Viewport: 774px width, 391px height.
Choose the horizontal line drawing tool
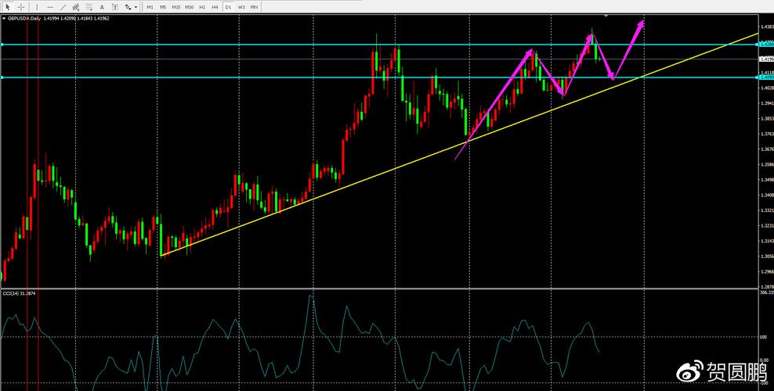tap(49, 7)
